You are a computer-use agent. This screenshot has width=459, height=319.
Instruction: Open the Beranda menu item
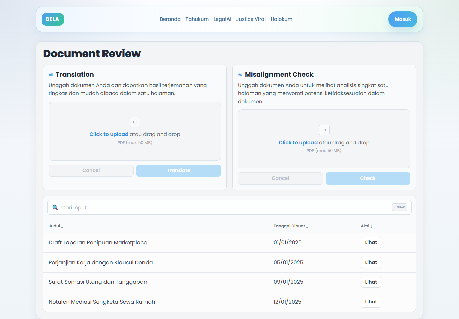170,19
